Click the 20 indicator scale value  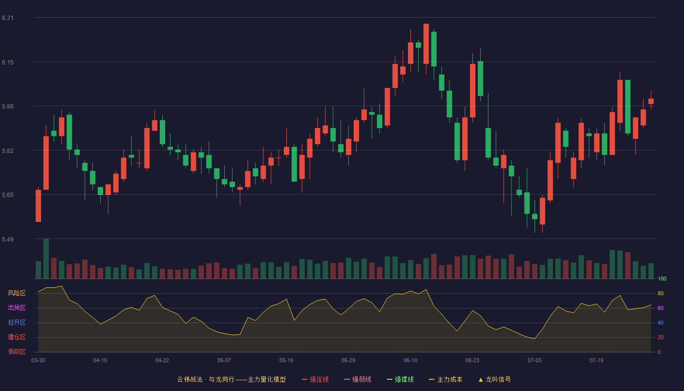coord(661,337)
